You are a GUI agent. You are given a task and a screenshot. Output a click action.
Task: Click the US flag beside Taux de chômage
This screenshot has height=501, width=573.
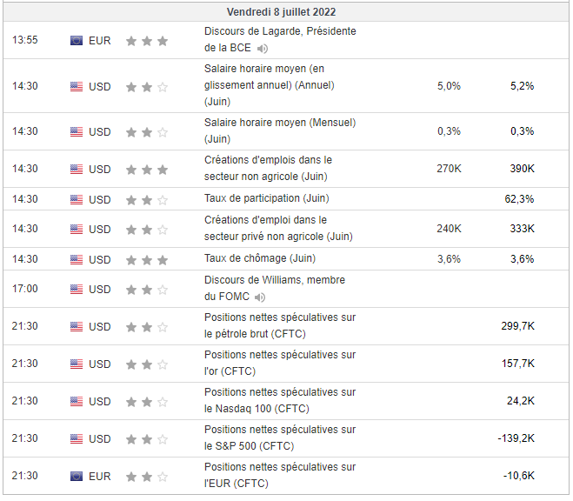pyautogui.click(x=77, y=259)
